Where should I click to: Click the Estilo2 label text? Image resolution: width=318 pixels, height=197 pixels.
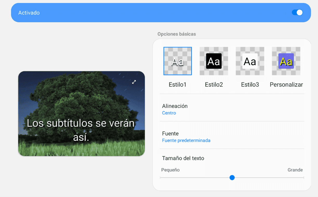coord(214,84)
